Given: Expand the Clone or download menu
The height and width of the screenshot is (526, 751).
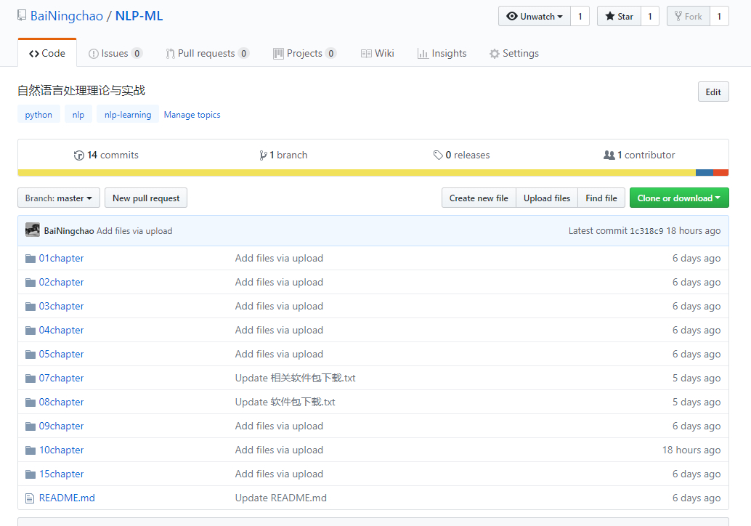Looking at the screenshot, I should [x=679, y=198].
